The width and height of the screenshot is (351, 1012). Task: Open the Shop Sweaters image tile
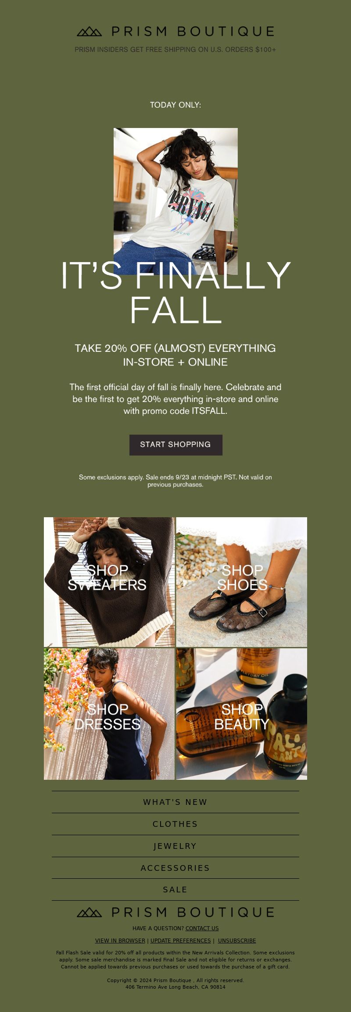point(109,582)
